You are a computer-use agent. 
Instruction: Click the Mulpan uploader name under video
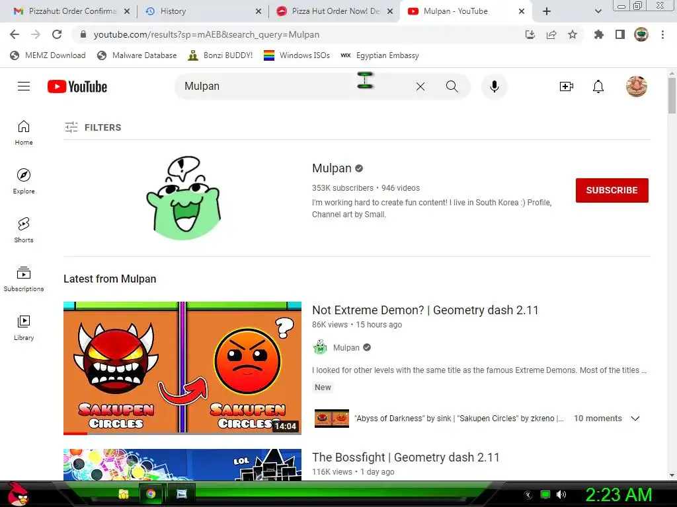point(346,347)
